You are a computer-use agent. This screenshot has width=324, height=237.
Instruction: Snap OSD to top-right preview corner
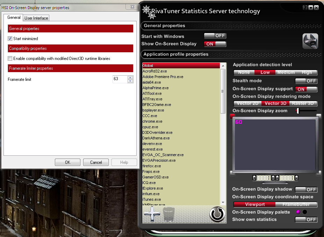pyautogui.click(x=319, y=116)
